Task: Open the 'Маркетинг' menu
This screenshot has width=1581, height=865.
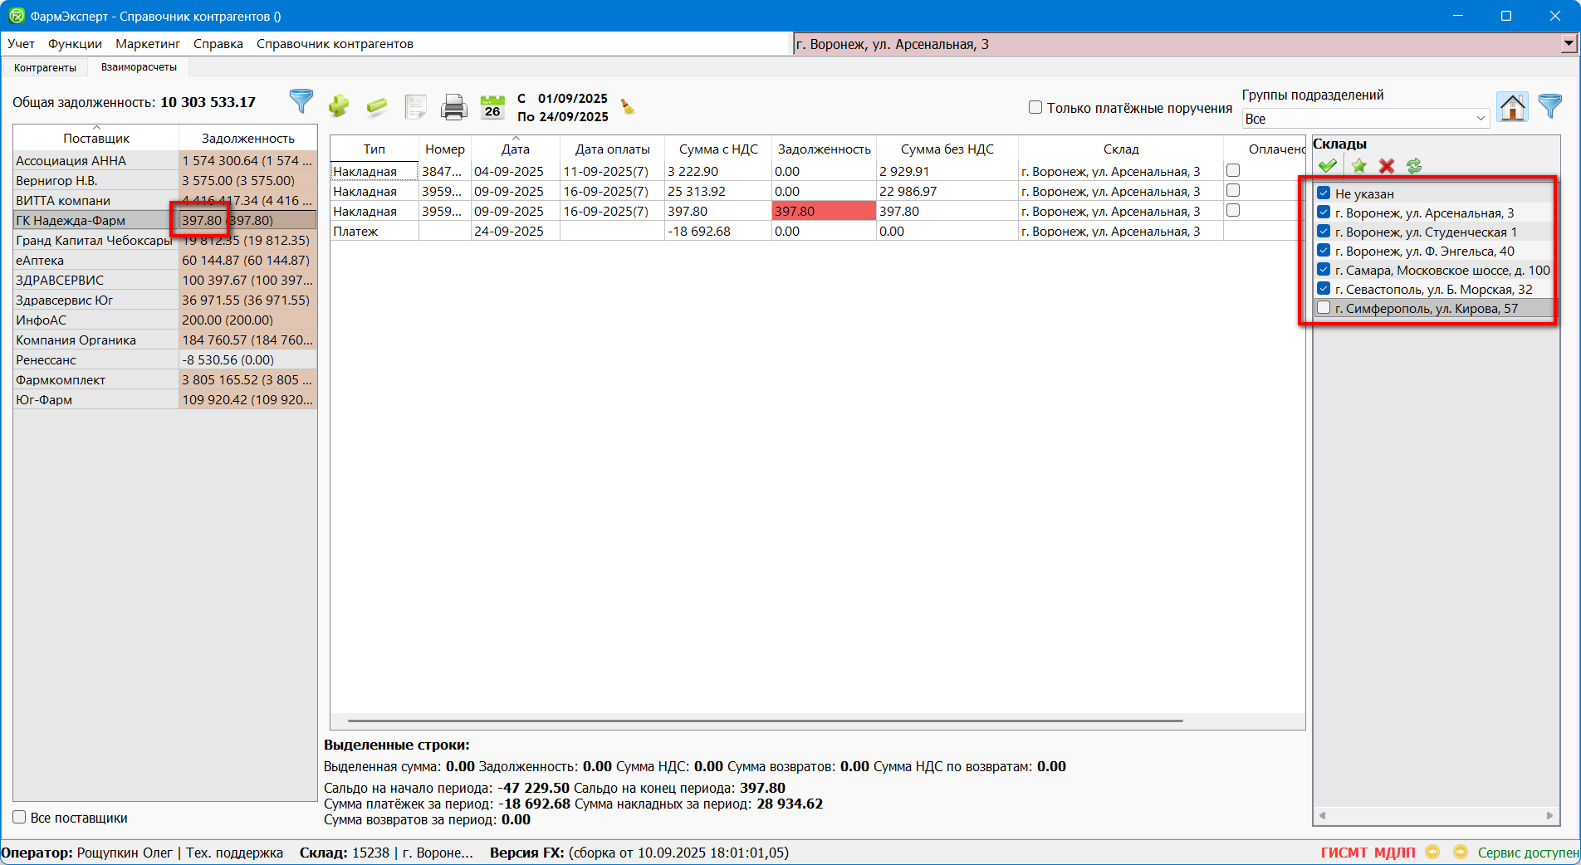Action: pos(148,44)
